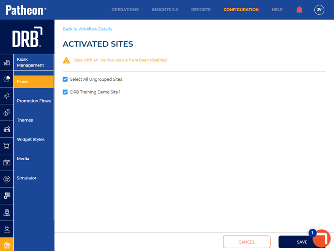The image size is (334, 251).
Task: Click the shopping cart sidebar icon
Action: coord(7,146)
